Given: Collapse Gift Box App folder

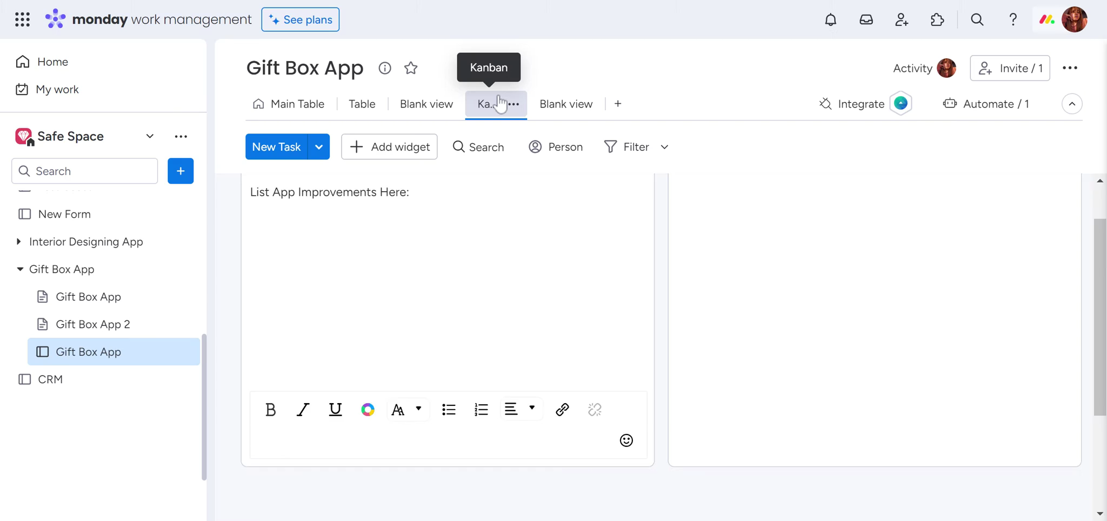Looking at the screenshot, I should click(x=20, y=269).
